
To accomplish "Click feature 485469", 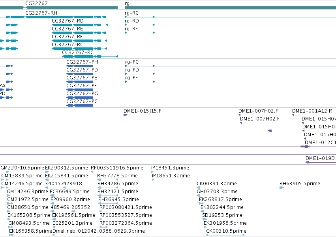I will 60,207.
